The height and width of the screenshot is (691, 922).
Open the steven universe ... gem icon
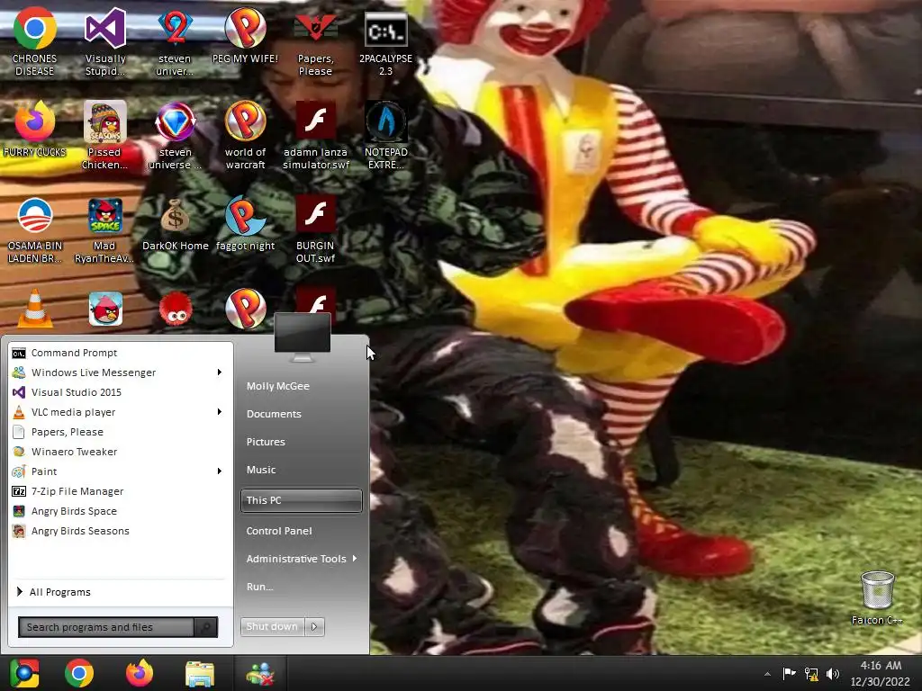[x=175, y=135]
